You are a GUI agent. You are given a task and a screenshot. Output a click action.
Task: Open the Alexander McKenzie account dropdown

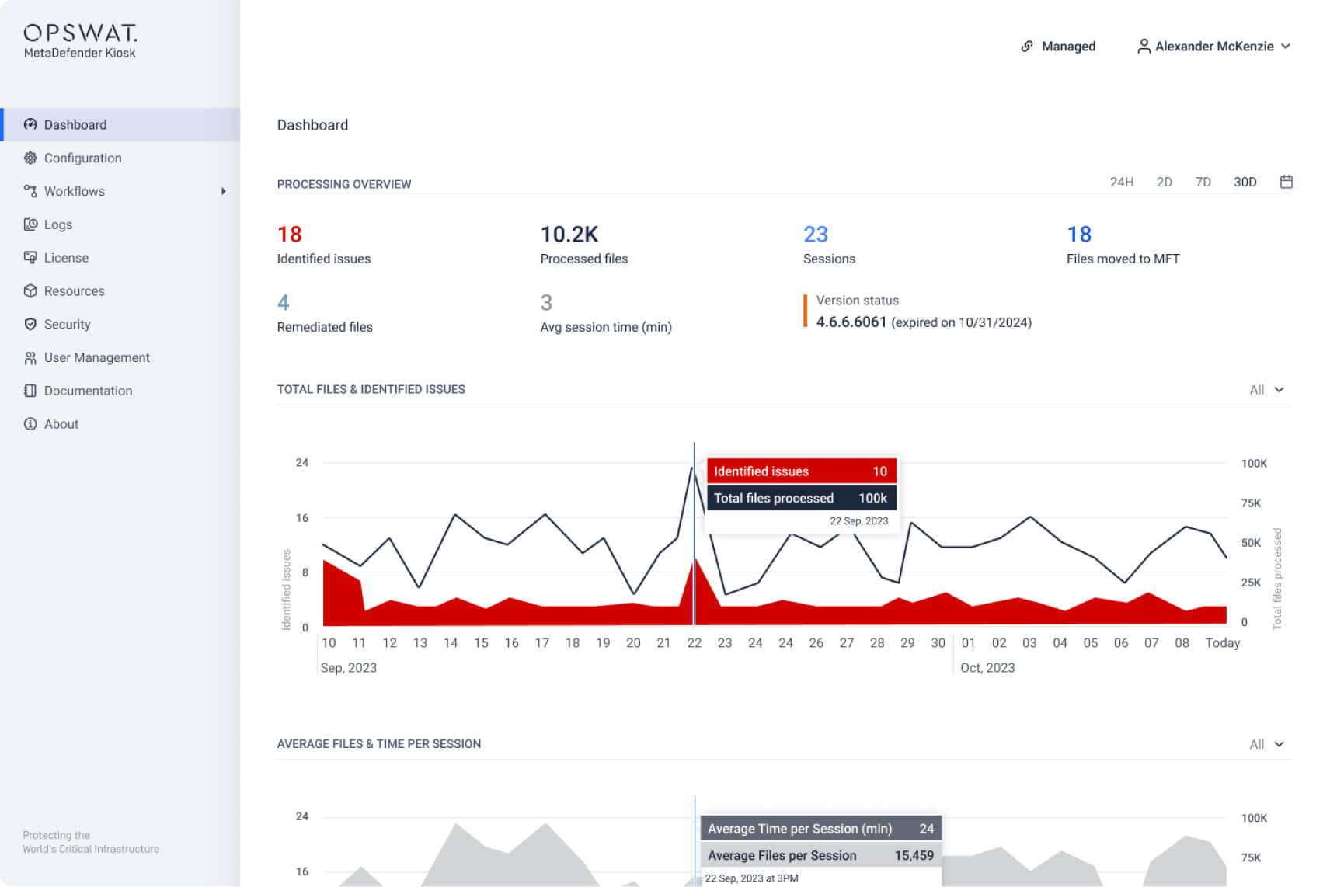(x=1213, y=46)
